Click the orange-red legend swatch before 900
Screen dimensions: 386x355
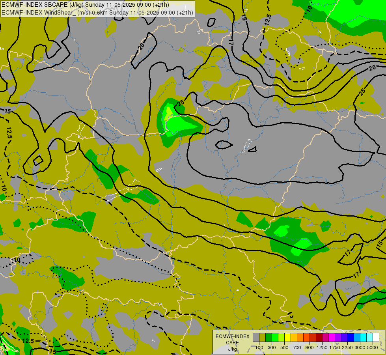307,338
